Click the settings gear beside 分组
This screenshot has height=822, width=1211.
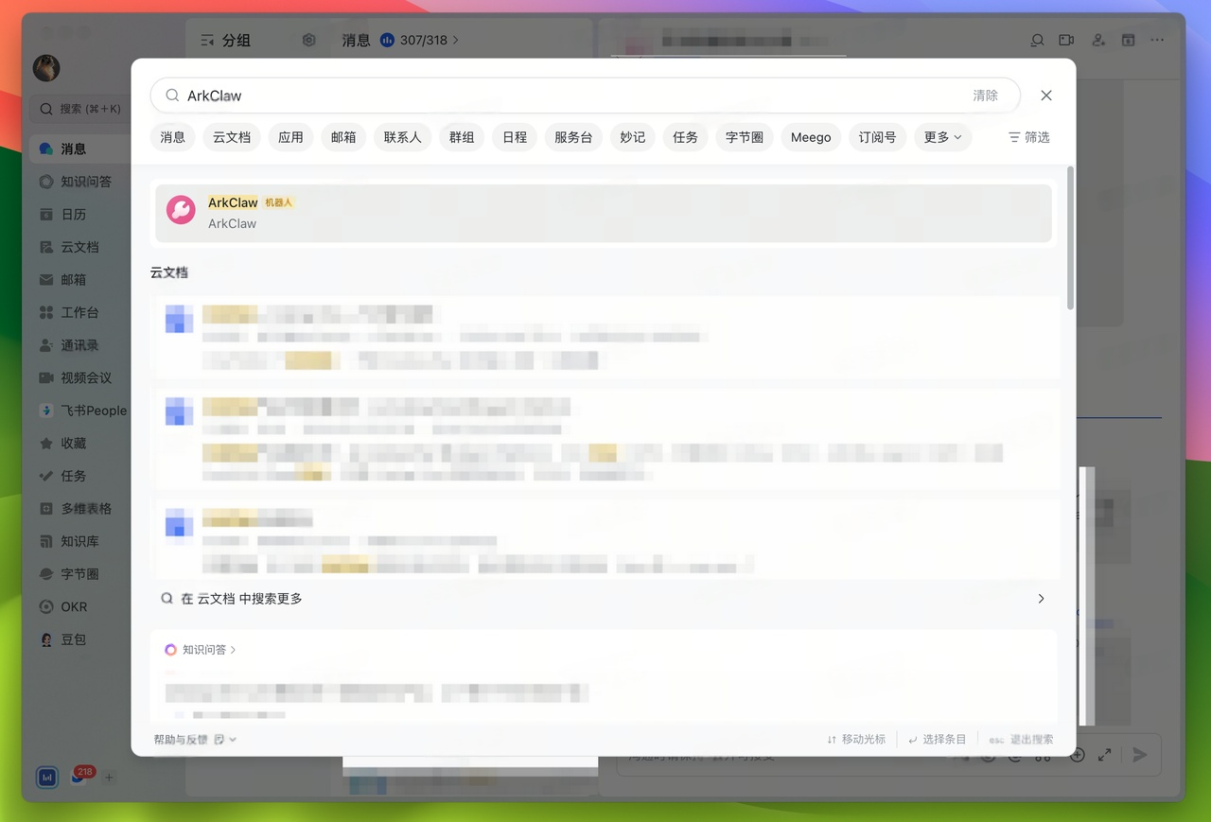click(x=308, y=40)
